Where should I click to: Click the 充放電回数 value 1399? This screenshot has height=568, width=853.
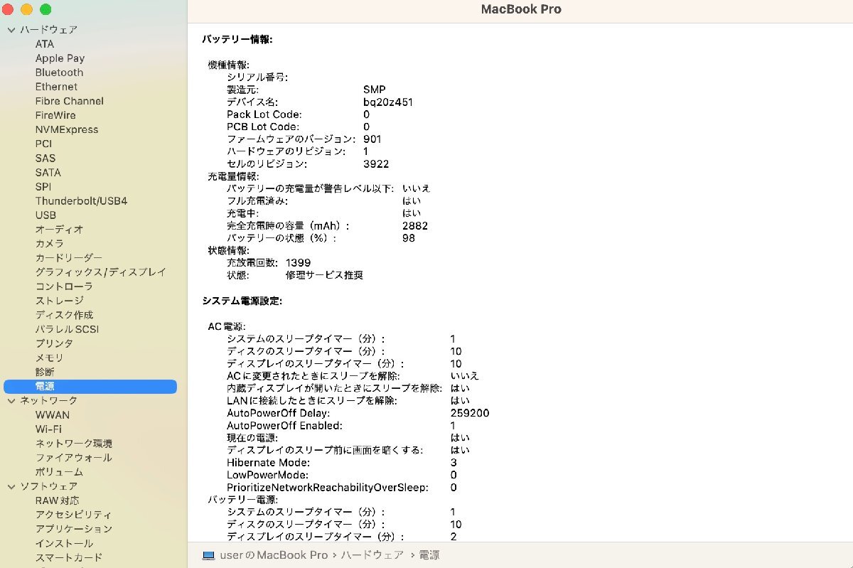tap(298, 263)
